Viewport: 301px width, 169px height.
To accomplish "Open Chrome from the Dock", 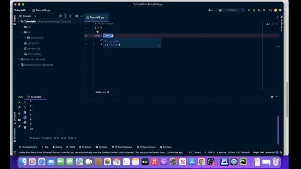I will 201,162.
